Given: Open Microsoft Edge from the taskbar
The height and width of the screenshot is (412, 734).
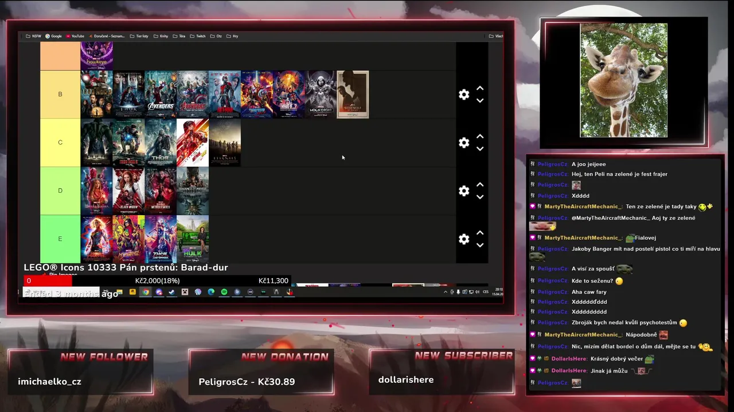Looking at the screenshot, I should pyautogui.click(x=211, y=292).
